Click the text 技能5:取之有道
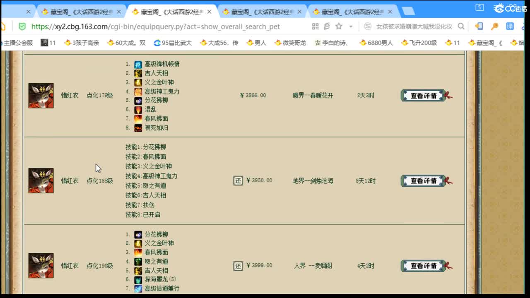Screen dimensions: 530x298 (x=146, y=185)
